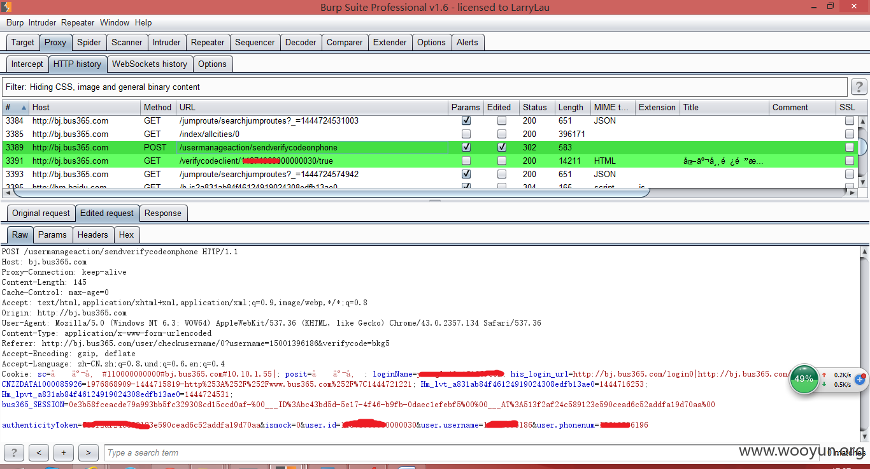View the Original request tab
870x469 pixels.
41,213
